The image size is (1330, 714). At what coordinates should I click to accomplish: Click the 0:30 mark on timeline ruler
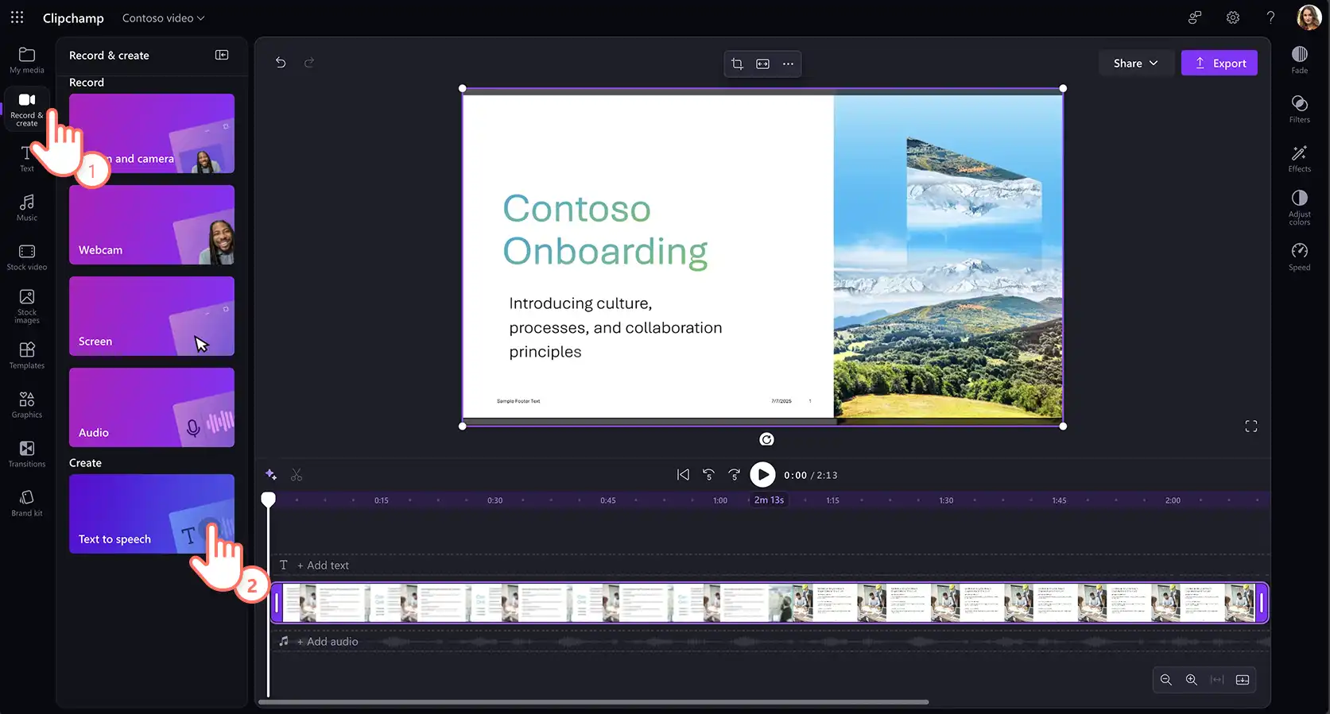[x=494, y=500]
